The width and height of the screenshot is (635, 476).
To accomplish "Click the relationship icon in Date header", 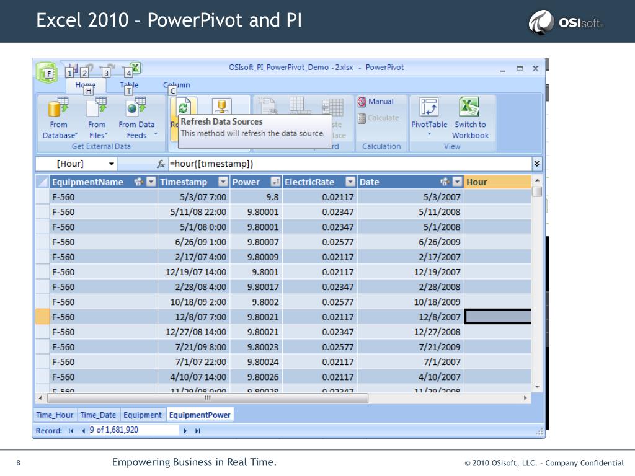I will 445,182.
